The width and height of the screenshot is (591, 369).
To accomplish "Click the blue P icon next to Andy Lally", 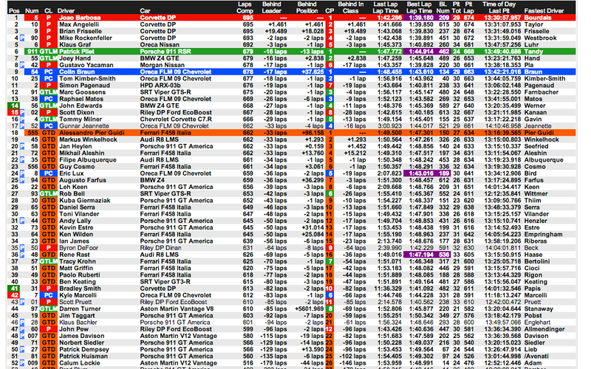I will coord(22,221).
